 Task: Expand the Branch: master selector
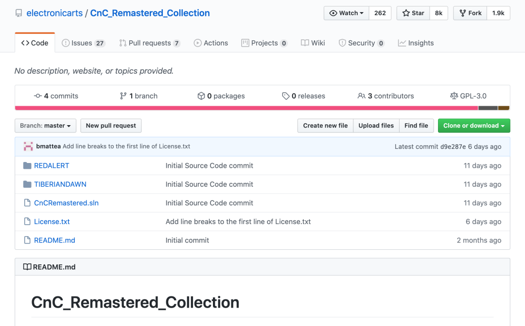pyautogui.click(x=45, y=126)
